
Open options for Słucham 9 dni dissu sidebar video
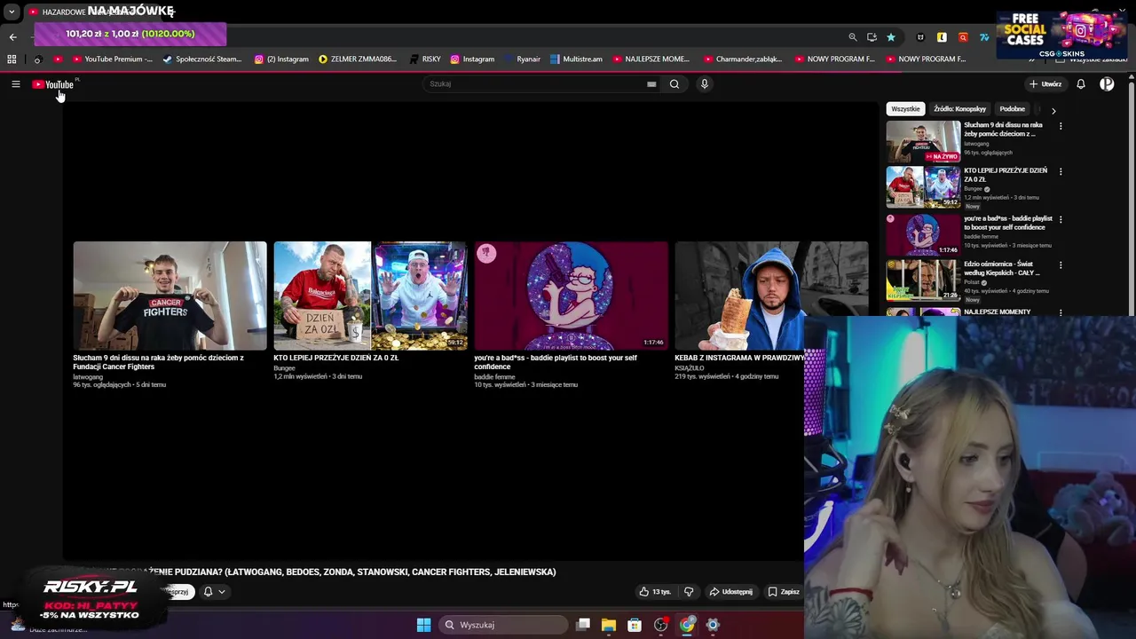pos(1061,126)
